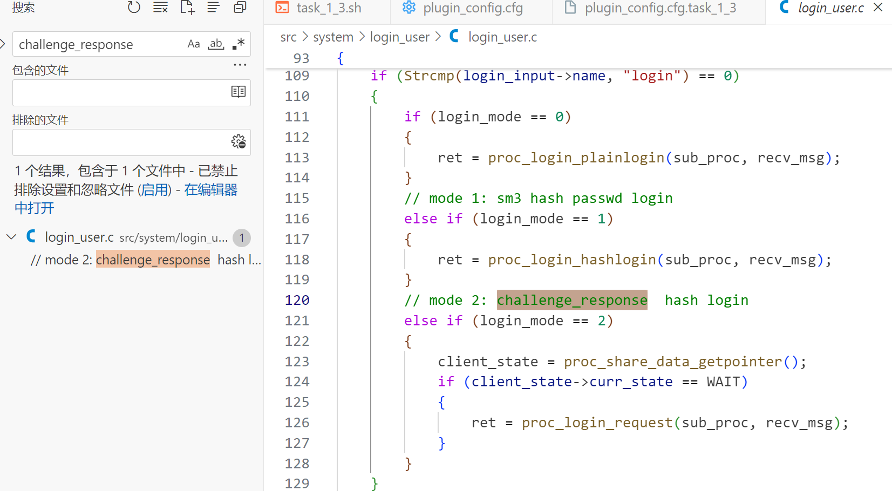Viewport: 892px width, 491px height.
Task: Open new search editor icon
Action: click(187, 8)
